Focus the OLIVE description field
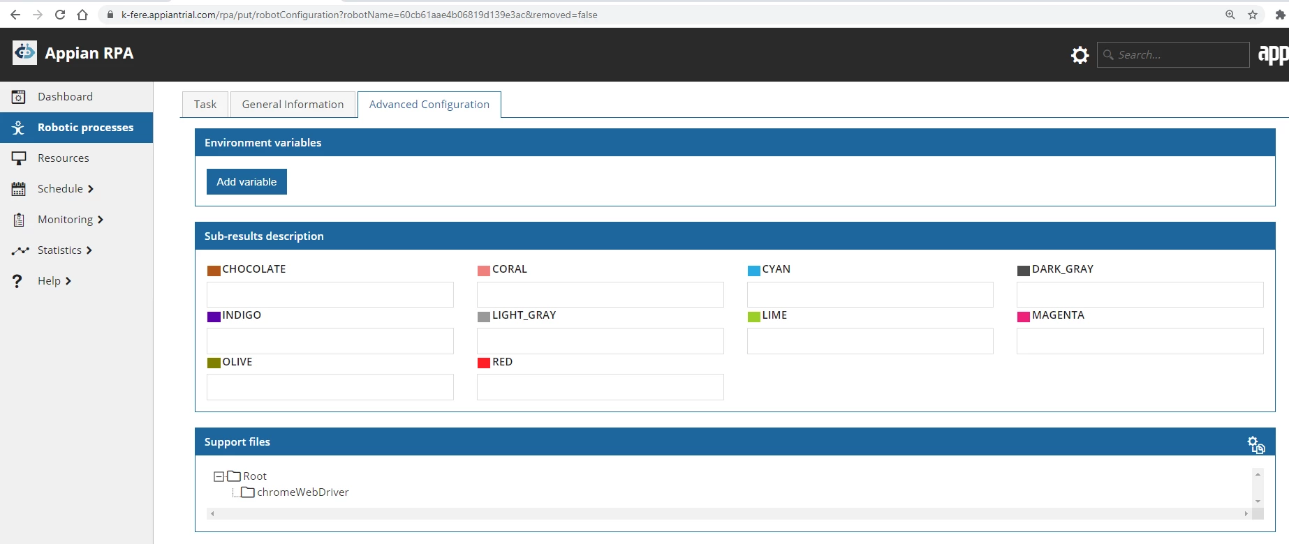This screenshot has height=544, width=1289. point(330,387)
